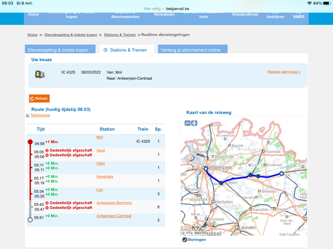Open the Antwerpen-Centraal station link
The width and height of the screenshot is (333, 249).
coord(114,216)
